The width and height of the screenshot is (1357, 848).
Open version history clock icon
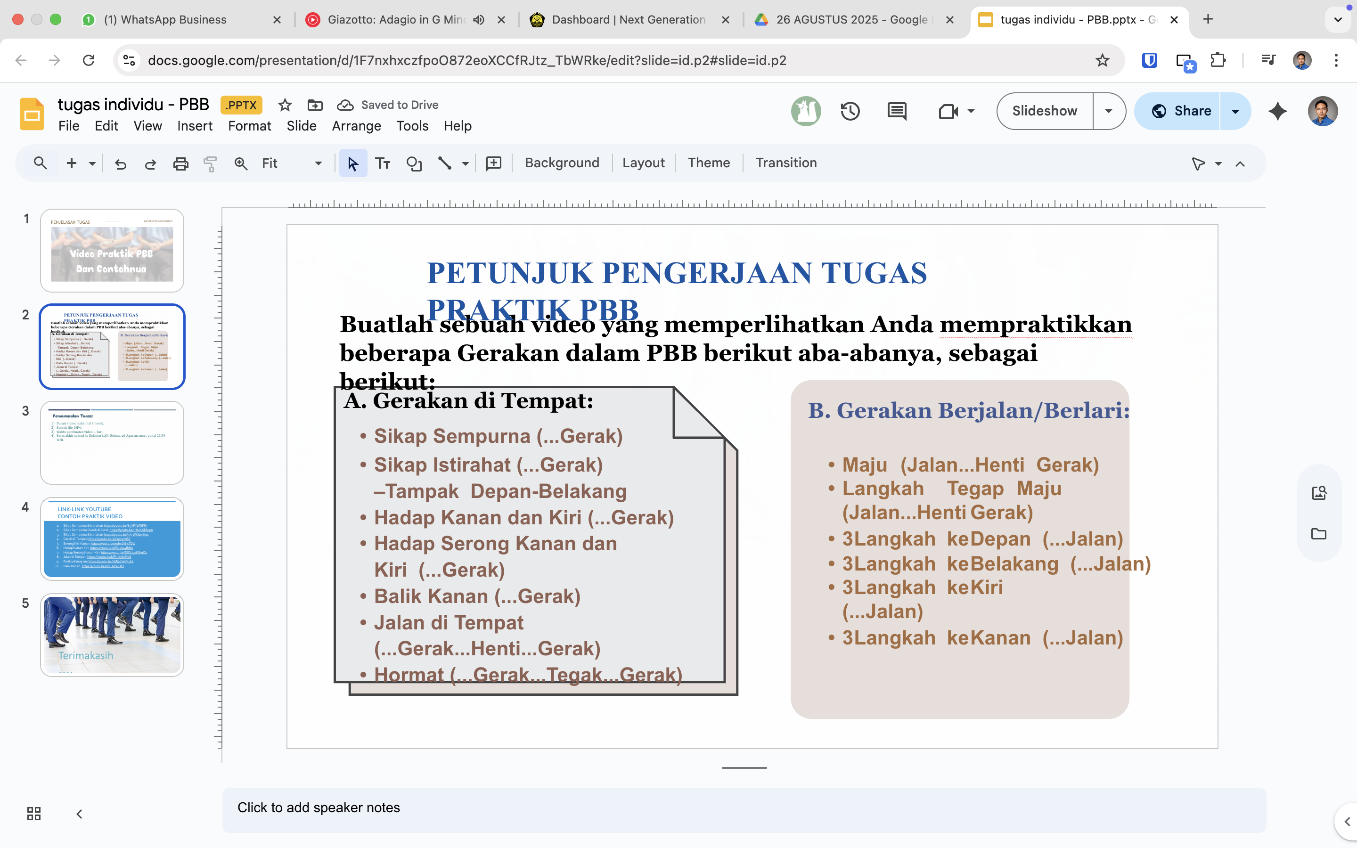(x=850, y=111)
